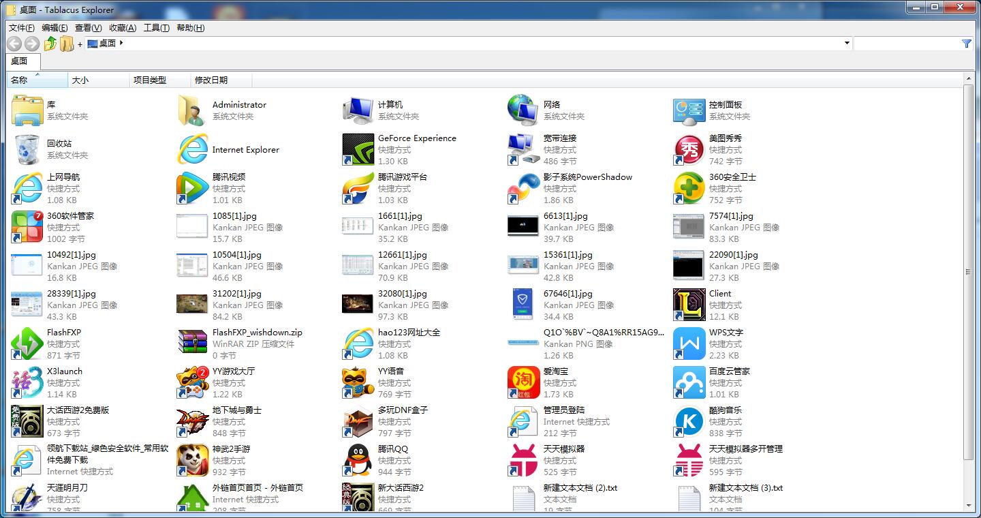981x518 pixels.
Task: Select the 管理员登陆 item name
Action: click(564, 410)
